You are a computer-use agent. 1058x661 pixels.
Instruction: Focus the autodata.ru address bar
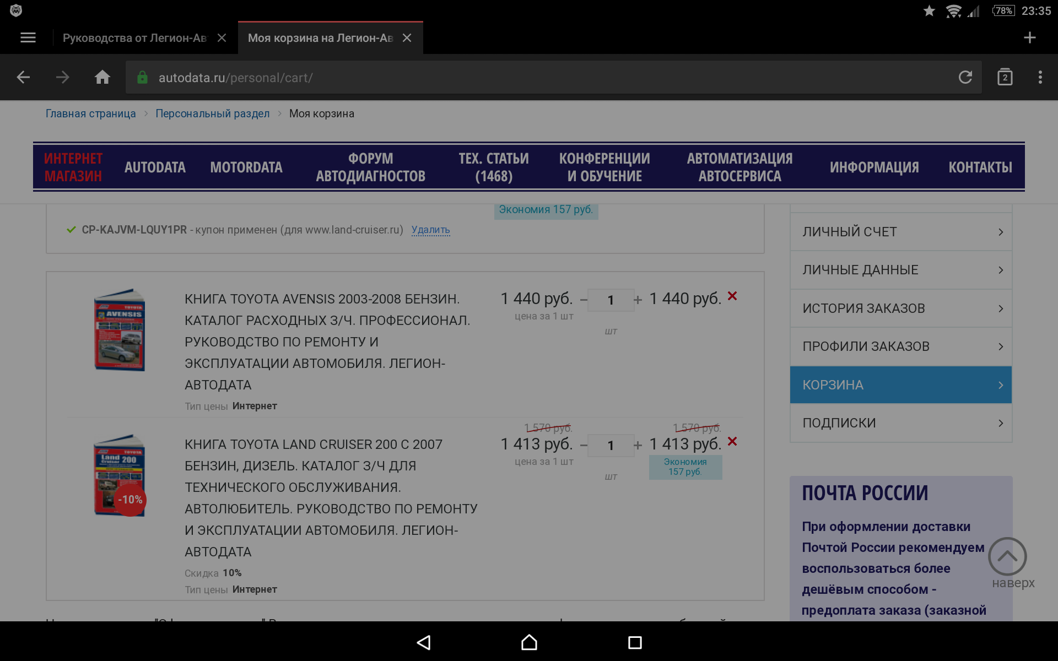pyautogui.click(x=554, y=77)
